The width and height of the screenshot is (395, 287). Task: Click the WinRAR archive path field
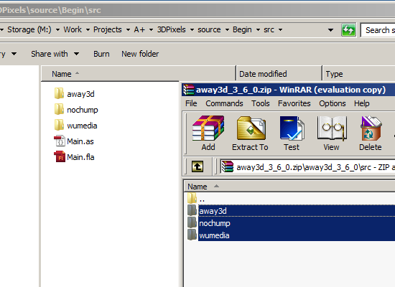tap(307, 166)
